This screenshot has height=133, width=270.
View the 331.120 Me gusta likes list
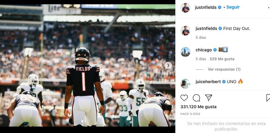tap(198, 107)
